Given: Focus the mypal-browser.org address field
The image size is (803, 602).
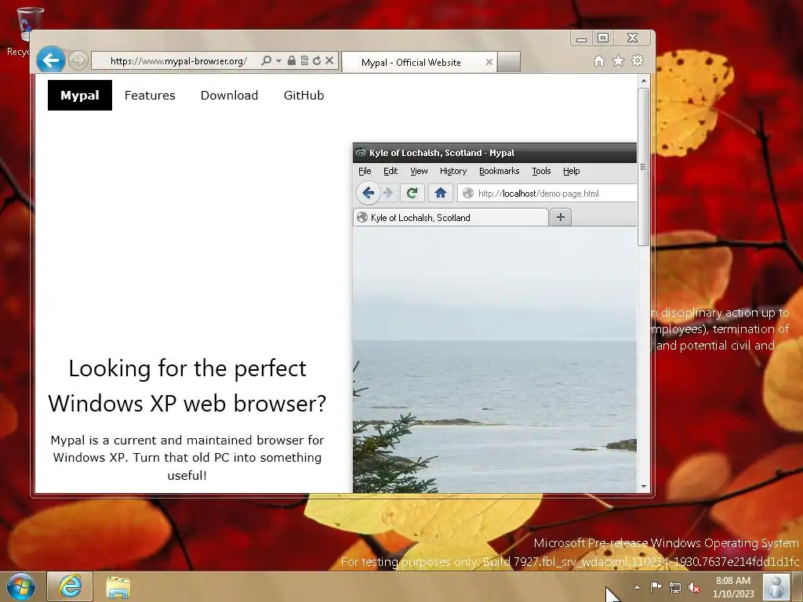Looking at the screenshot, I should click(178, 61).
